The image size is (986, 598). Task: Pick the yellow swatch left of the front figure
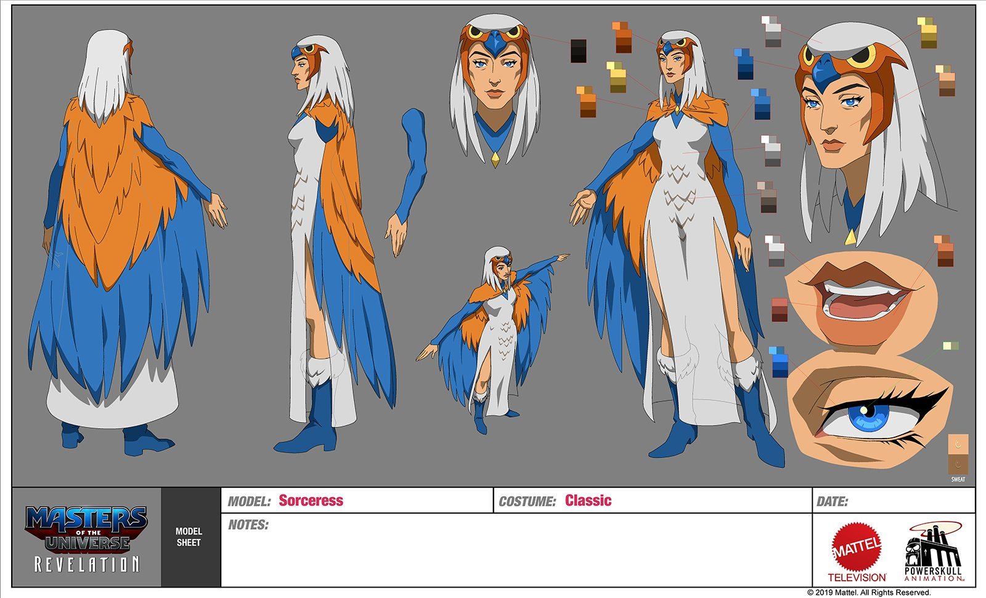pyautogui.click(x=617, y=77)
